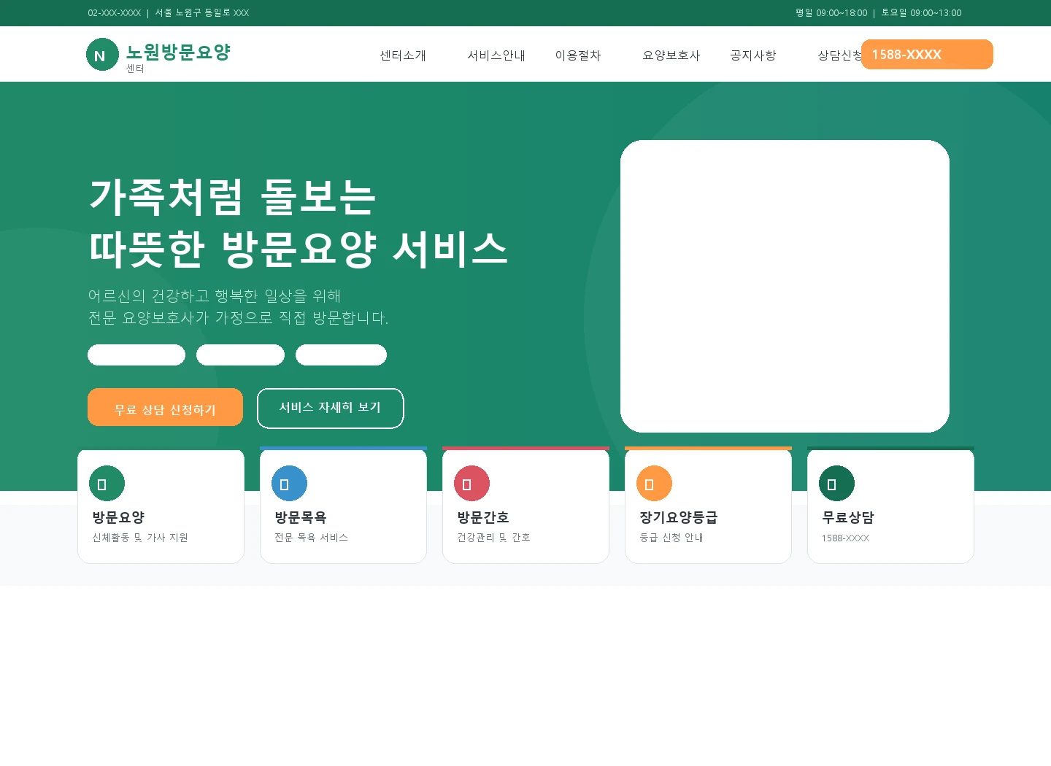Click the 평일 09:00~18:00 hours text

coord(831,13)
